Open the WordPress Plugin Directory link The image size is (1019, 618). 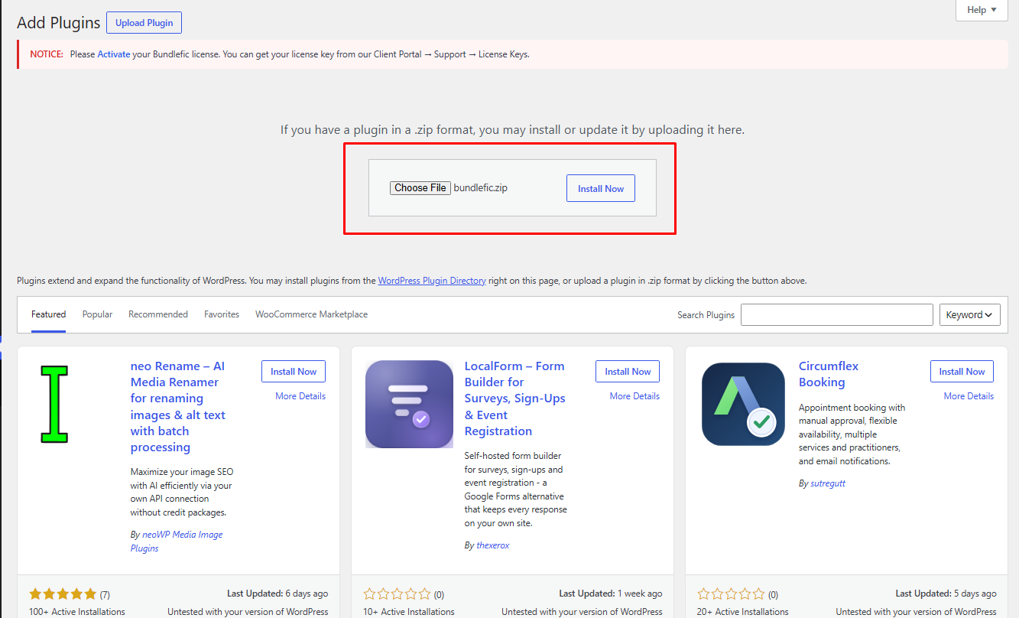pyautogui.click(x=432, y=281)
